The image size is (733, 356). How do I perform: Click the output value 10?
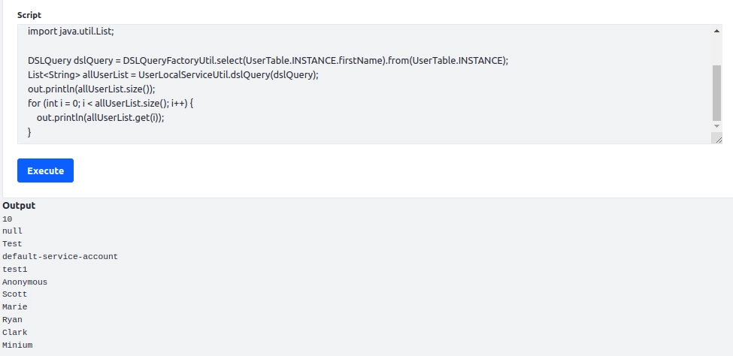(x=7, y=219)
